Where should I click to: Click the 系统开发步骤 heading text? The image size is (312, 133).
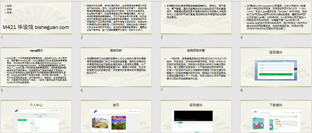point(196,51)
